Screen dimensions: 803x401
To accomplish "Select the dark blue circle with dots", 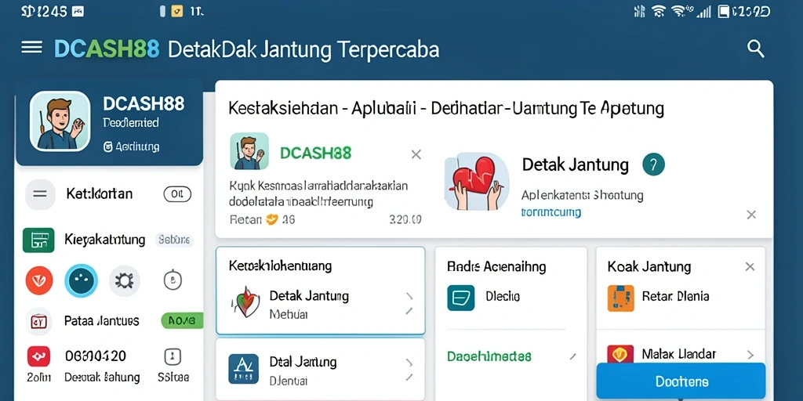I will pos(81,280).
